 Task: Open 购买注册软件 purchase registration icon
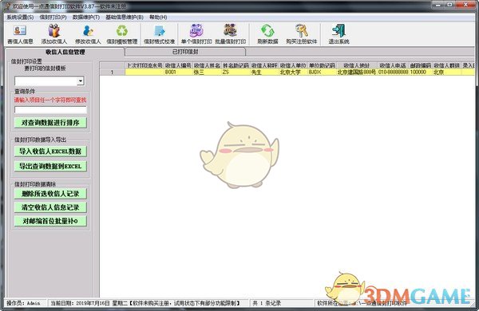click(302, 34)
